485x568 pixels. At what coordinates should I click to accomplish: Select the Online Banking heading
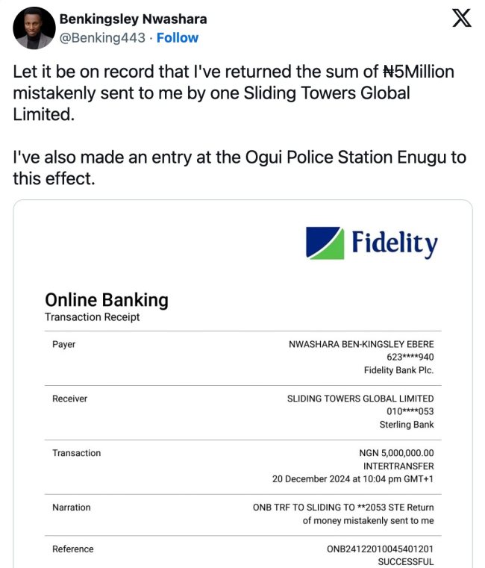pyautogui.click(x=106, y=300)
